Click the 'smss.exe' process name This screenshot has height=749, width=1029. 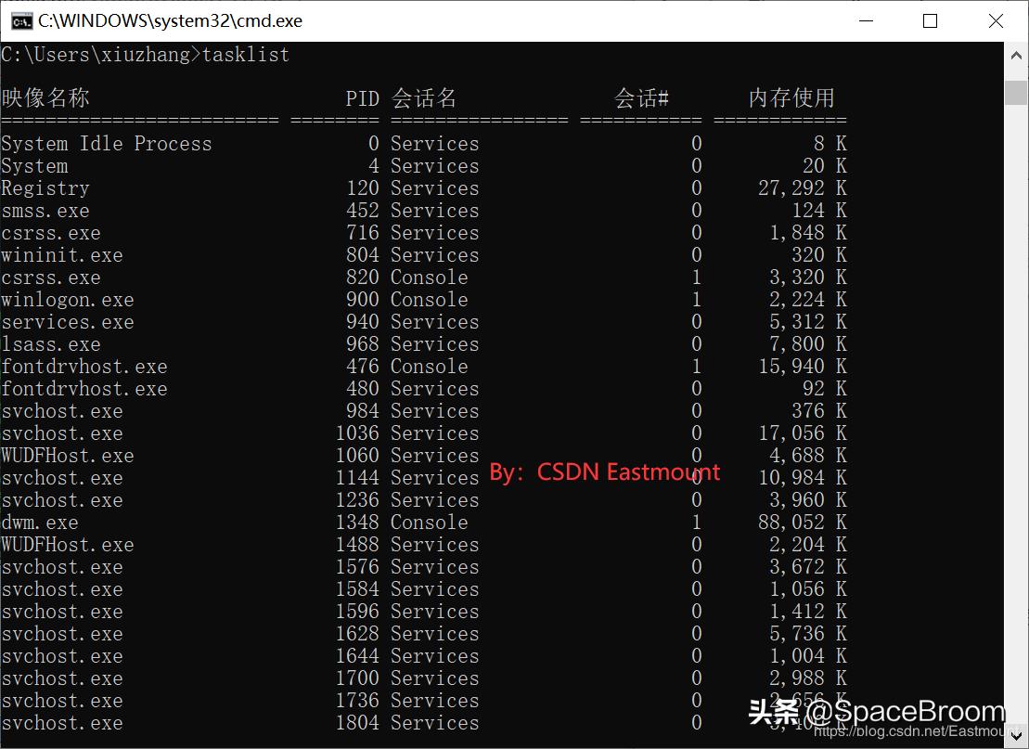point(45,211)
